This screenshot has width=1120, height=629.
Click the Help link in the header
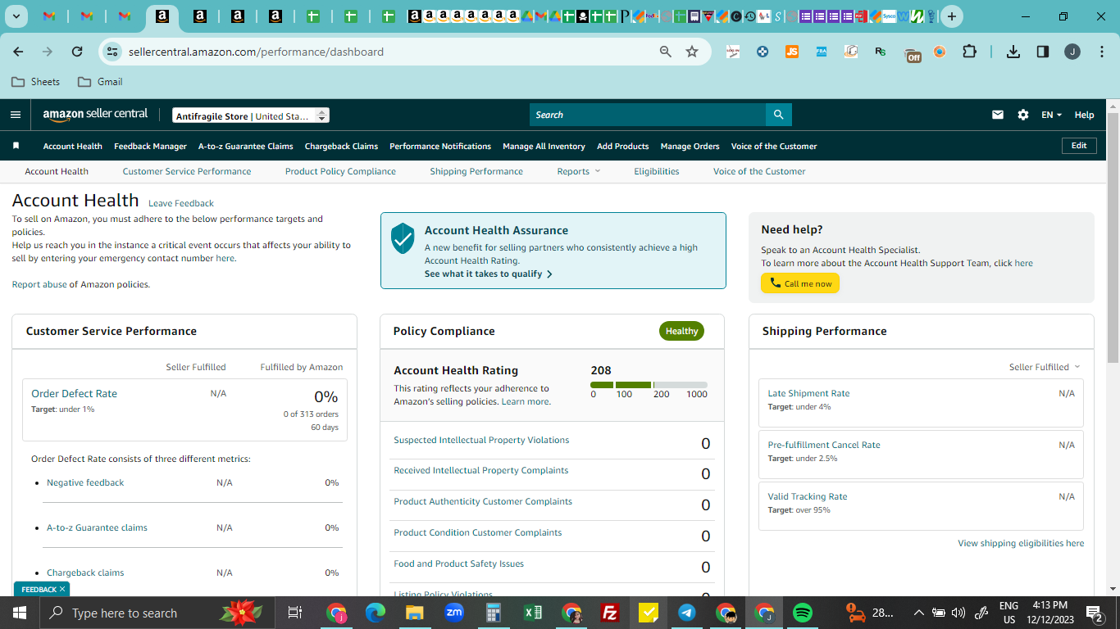click(1084, 115)
